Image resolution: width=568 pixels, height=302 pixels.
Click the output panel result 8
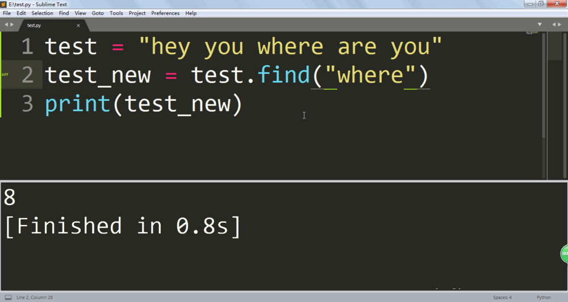tap(10, 198)
